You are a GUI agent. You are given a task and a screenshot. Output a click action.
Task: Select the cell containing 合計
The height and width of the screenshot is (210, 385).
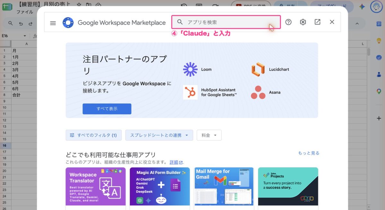click(x=24, y=95)
